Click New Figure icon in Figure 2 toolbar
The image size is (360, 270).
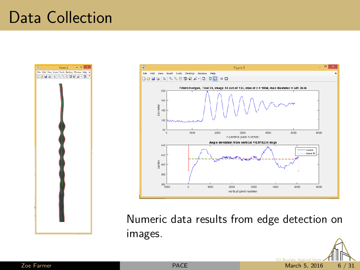pyautogui.click(x=39, y=76)
